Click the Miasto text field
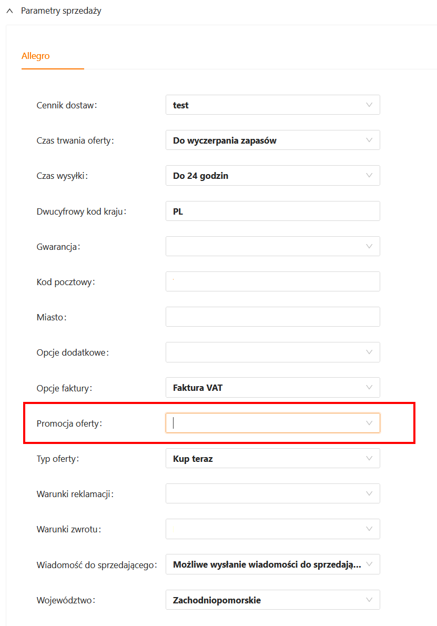 pos(272,317)
